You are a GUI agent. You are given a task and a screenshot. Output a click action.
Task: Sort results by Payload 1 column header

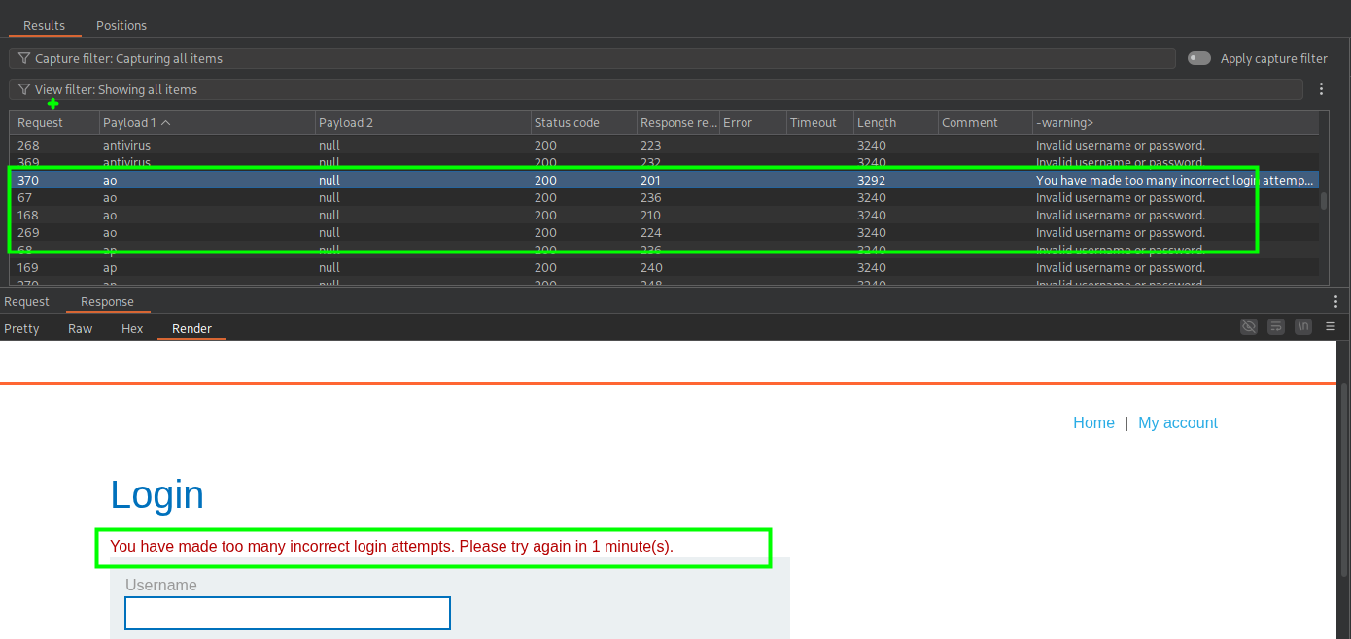tap(136, 123)
